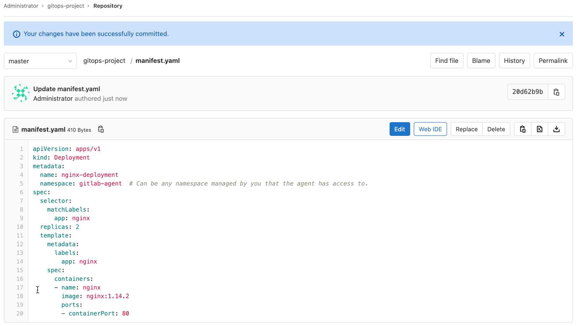The height and width of the screenshot is (326, 577).
Task: Copy file contents to clipboard
Action: pos(522,129)
